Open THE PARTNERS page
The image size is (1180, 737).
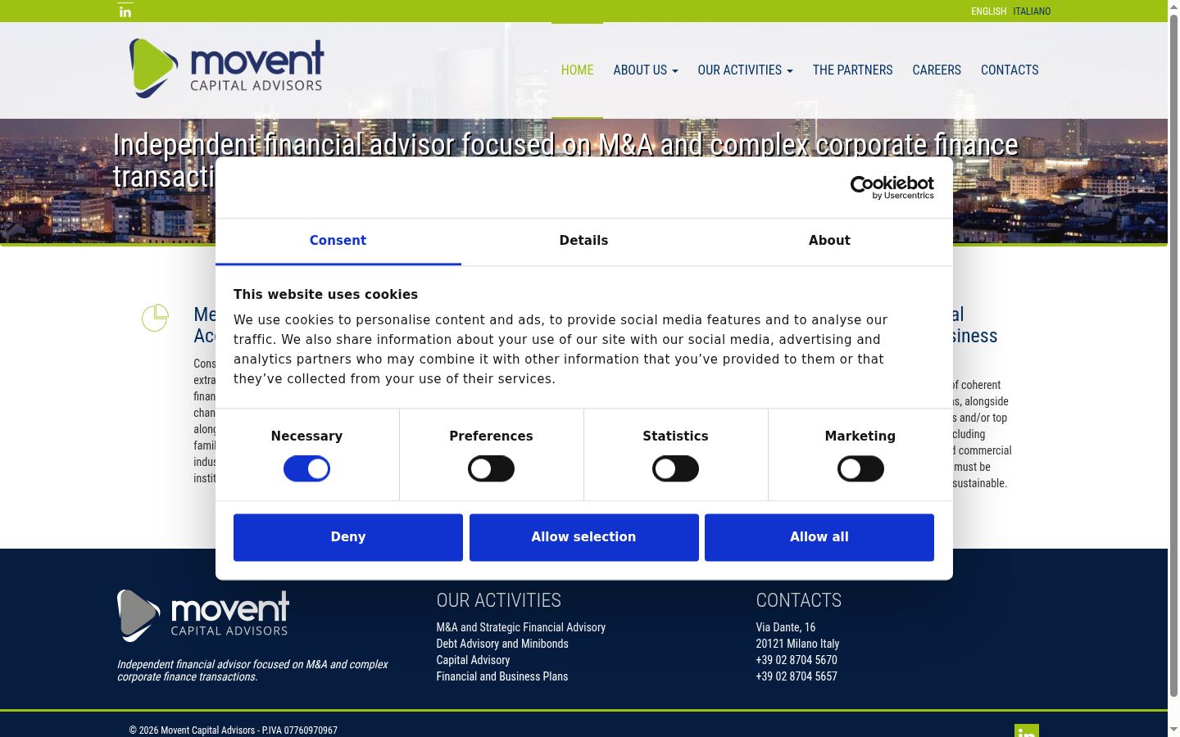tap(852, 70)
